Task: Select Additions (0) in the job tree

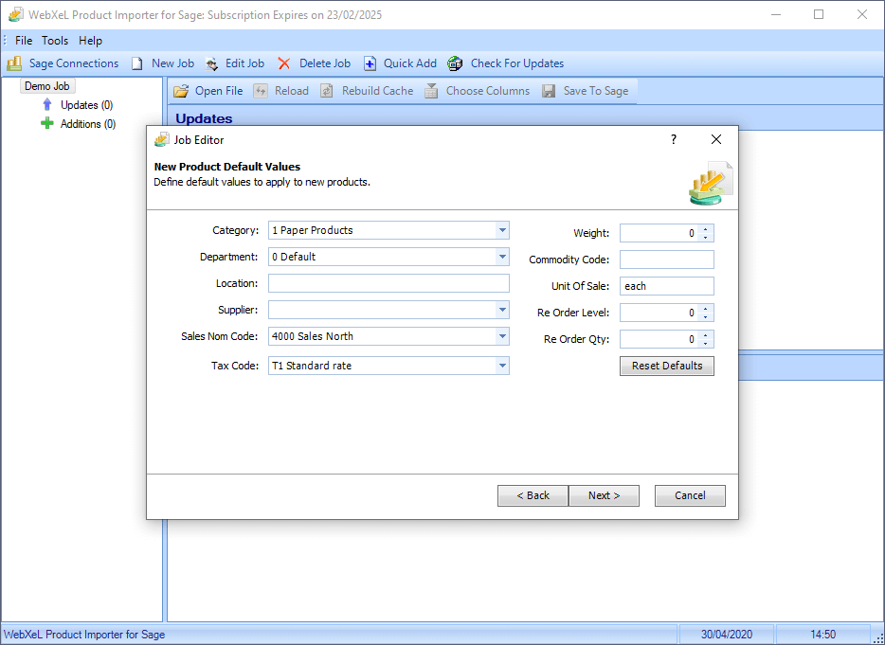Action: tap(88, 123)
